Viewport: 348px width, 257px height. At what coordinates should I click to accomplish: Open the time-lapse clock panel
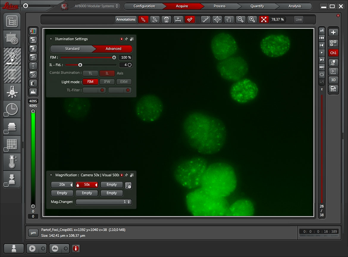[x=12, y=110]
